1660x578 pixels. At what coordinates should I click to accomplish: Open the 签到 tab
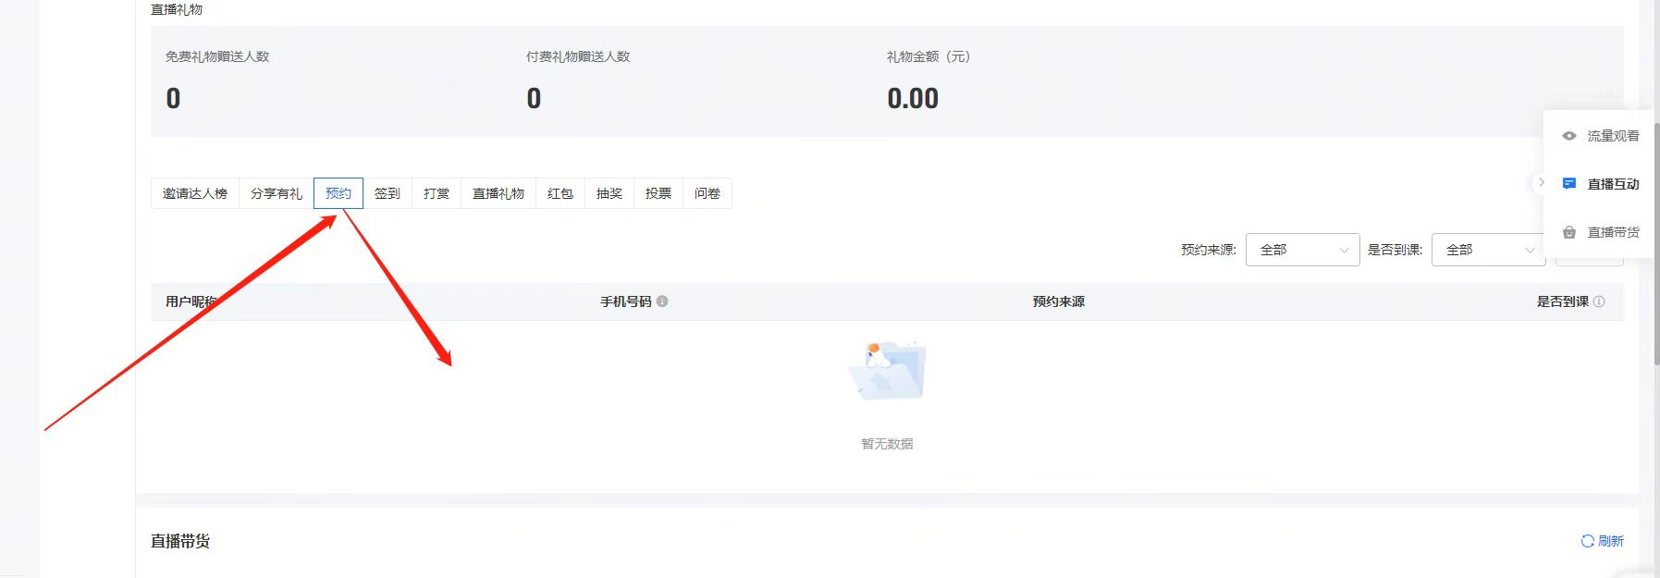pyautogui.click(x=387, y=193)
